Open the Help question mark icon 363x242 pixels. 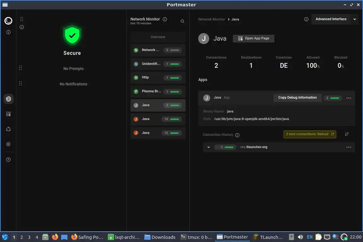8,160
